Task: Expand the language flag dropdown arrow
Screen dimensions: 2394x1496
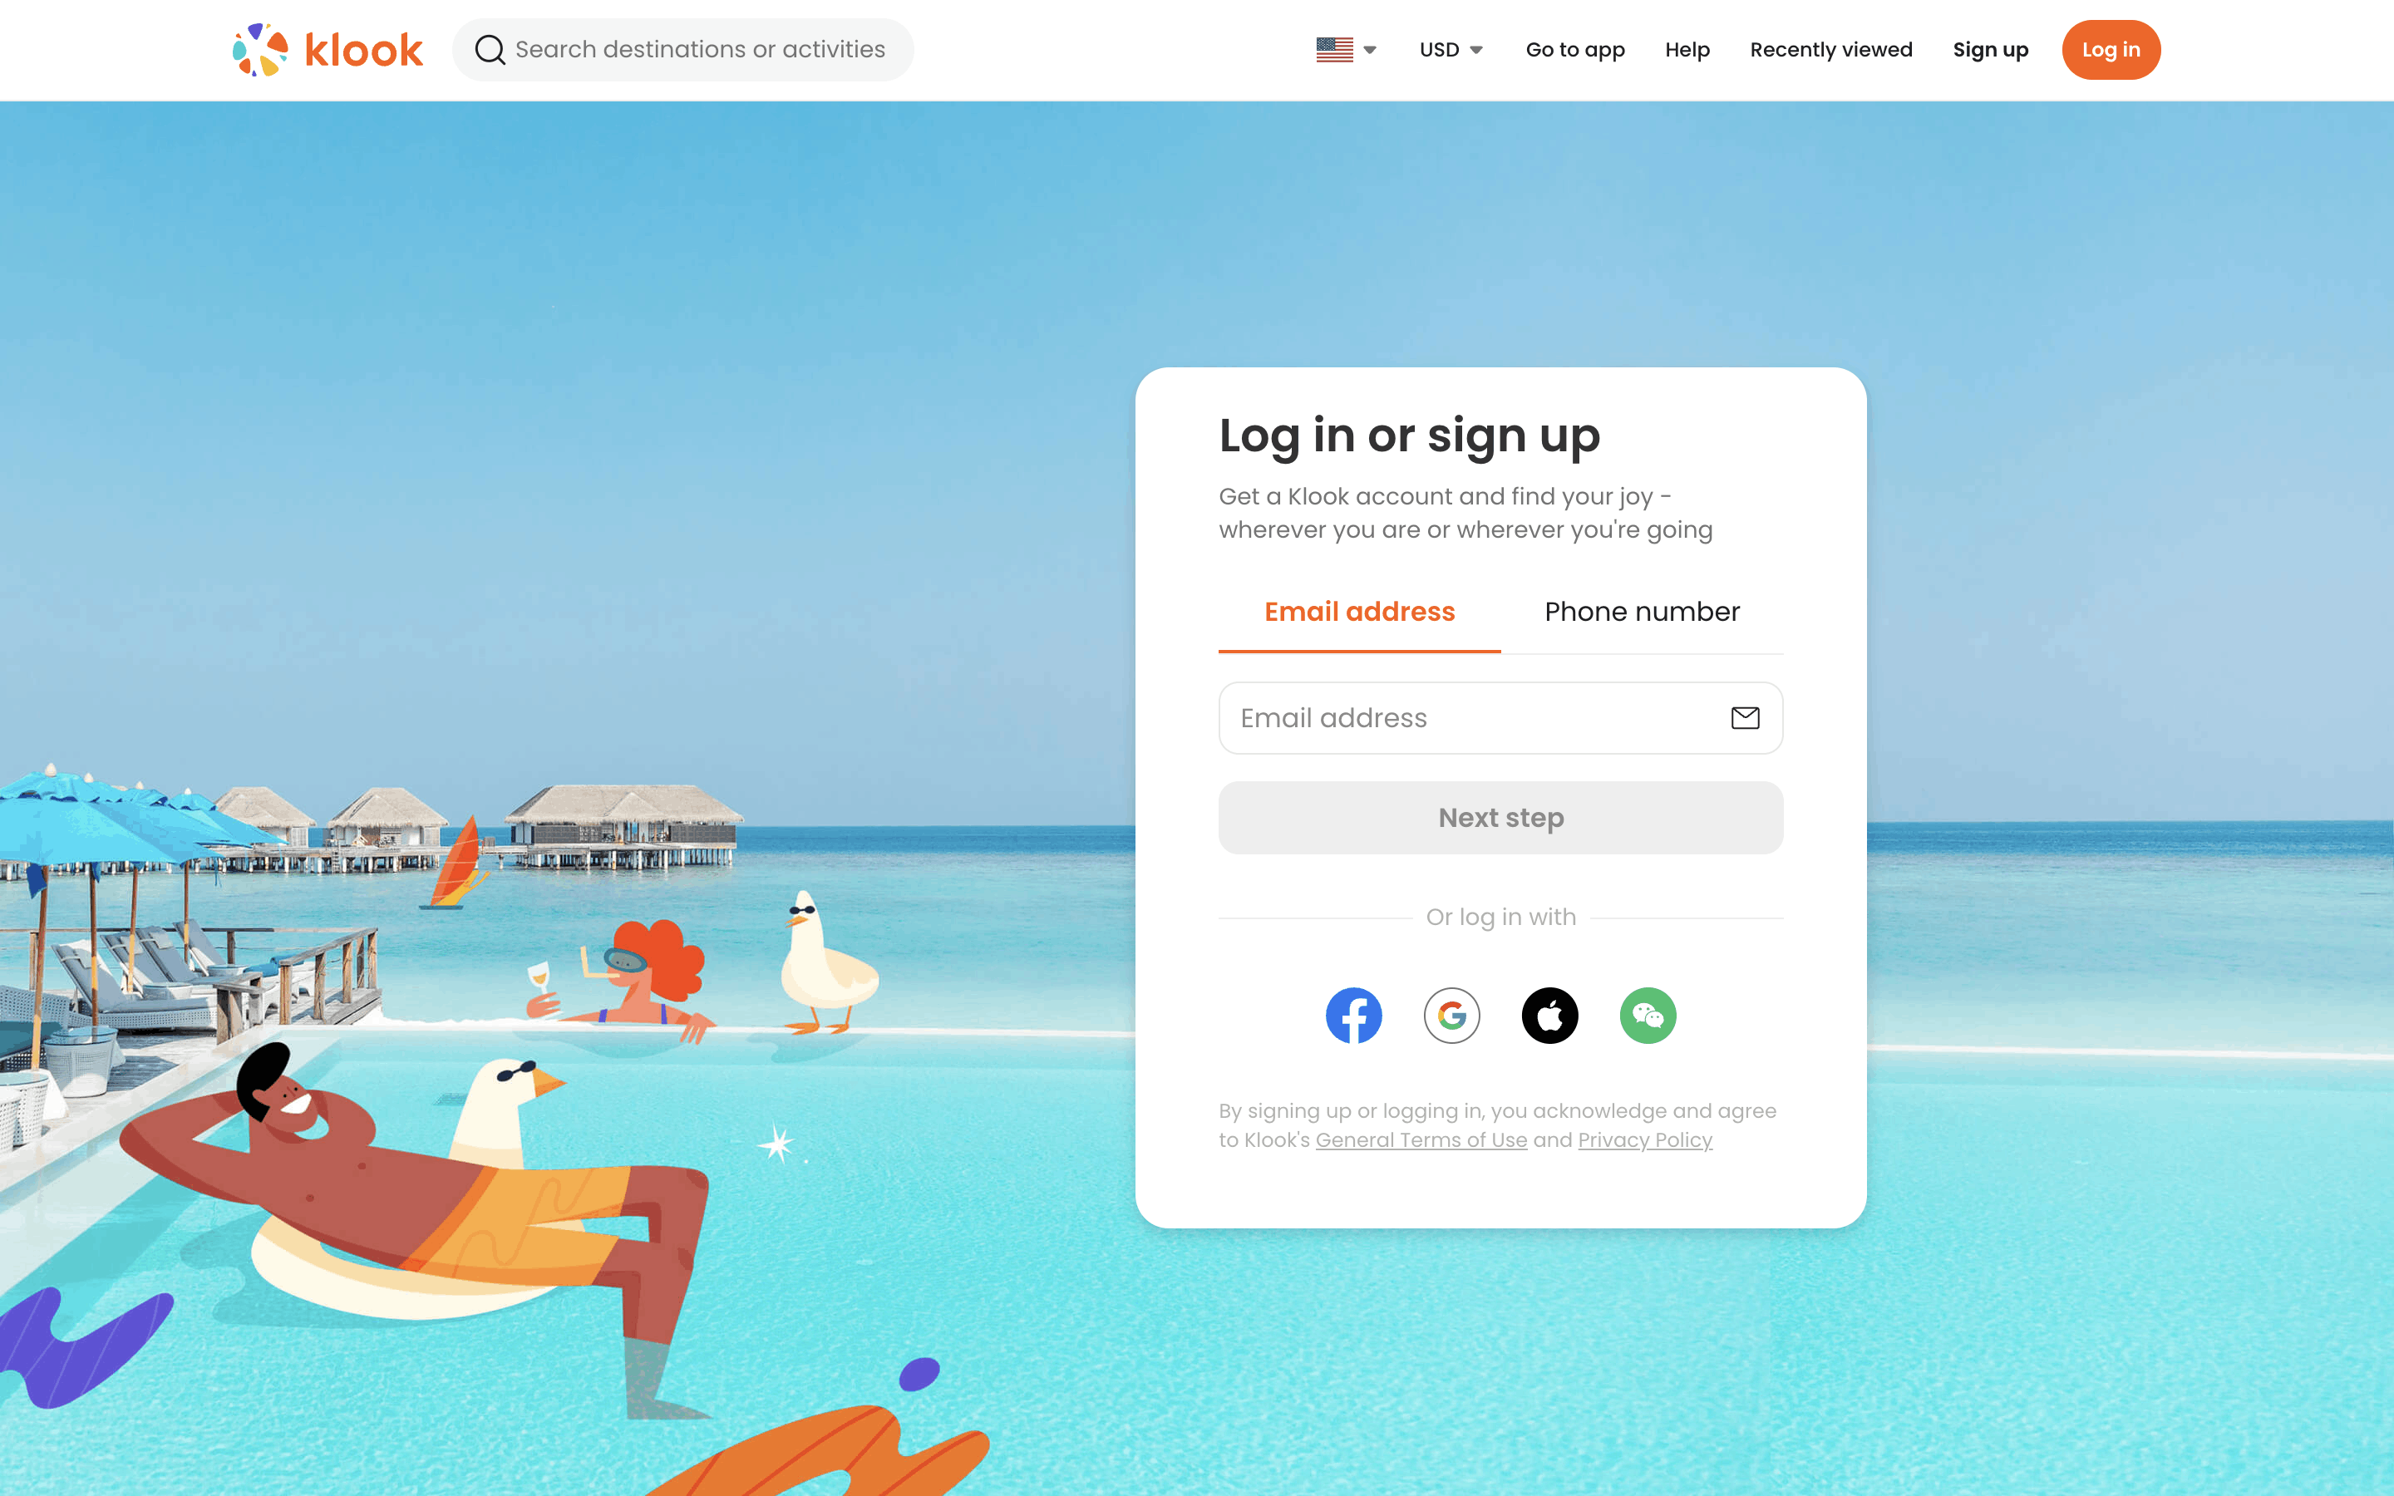Action: (1370, 51)
